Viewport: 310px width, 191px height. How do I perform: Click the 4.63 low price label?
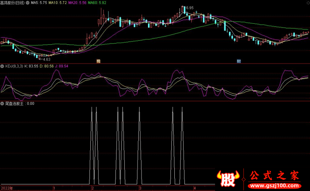[x=46, y=59]
